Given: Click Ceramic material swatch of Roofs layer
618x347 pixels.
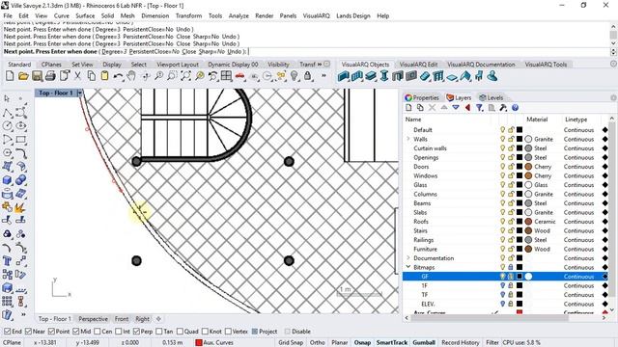Looking at the screenshot, I should tap(528, 222).
